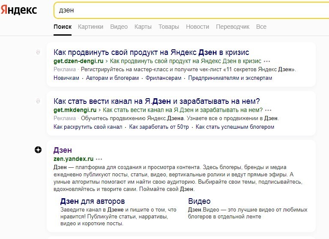Focus the search field containing дзен
This screenshot has width=329, height=239.
coord(191,10)
